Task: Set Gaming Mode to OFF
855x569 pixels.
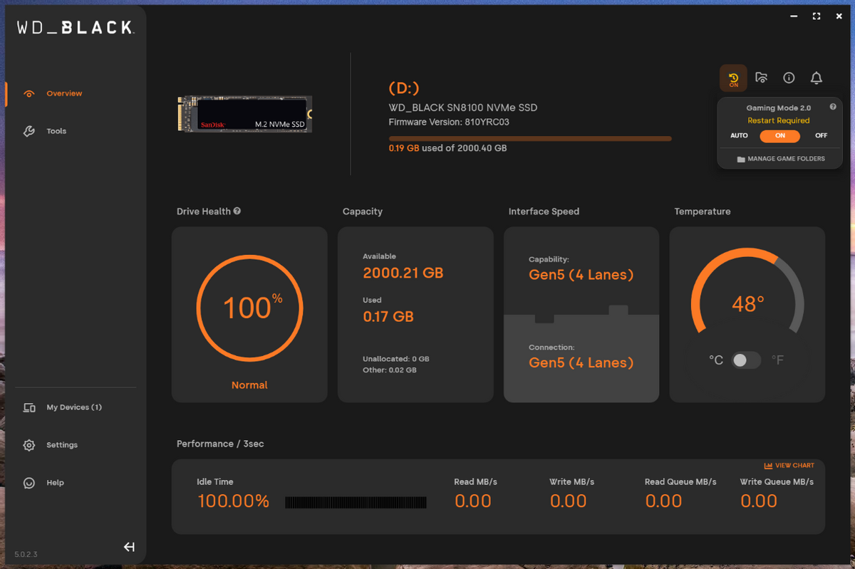Action: [x=822, y=135]
